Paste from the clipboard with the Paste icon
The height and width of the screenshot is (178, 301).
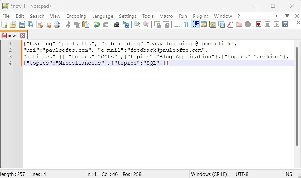[x=86, y=24]
